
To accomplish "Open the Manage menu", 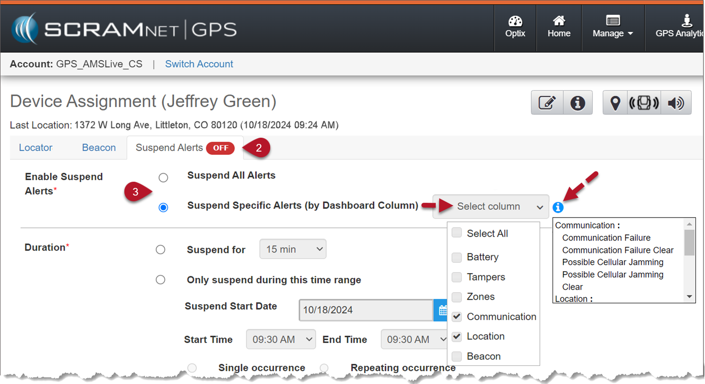I will (x=613, y=28).
